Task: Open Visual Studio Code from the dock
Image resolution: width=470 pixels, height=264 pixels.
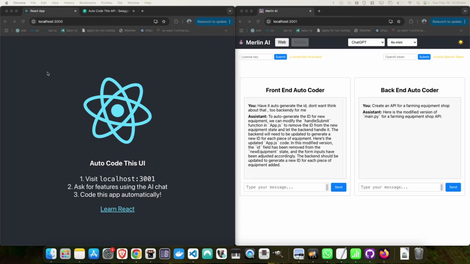Action: tap(193, 254)
